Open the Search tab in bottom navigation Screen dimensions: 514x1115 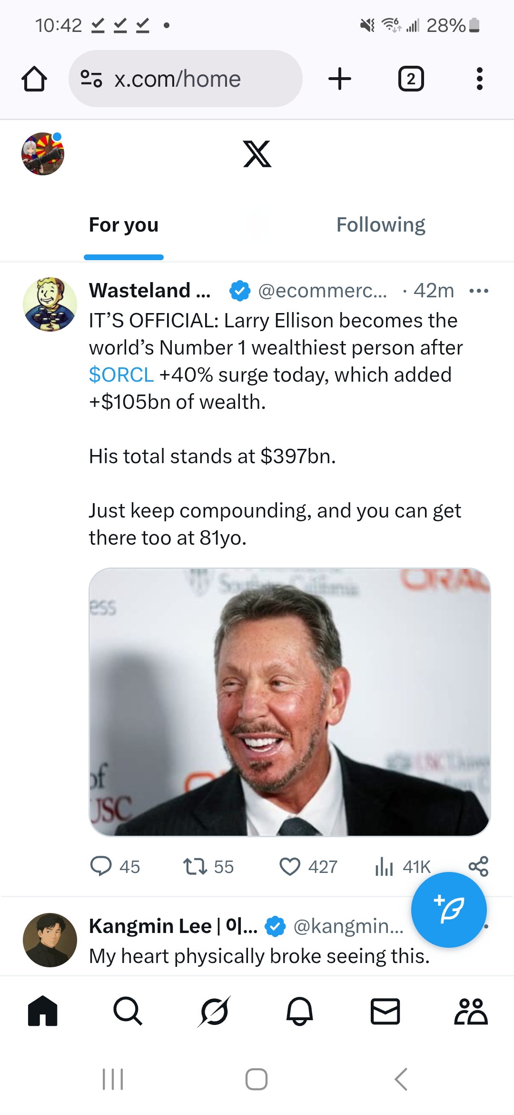pyautogui.click(x=128, y=1011)
